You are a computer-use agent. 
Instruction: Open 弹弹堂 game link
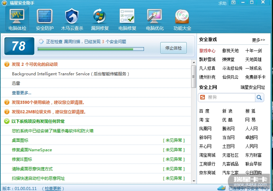click(228, 59)
